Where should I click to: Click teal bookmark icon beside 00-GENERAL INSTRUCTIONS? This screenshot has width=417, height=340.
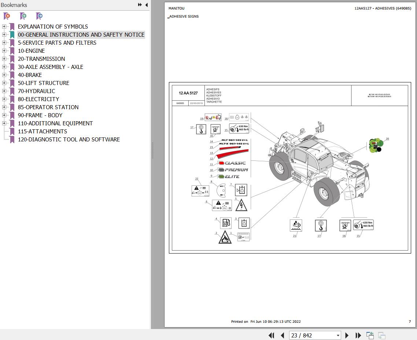[12, 35]
